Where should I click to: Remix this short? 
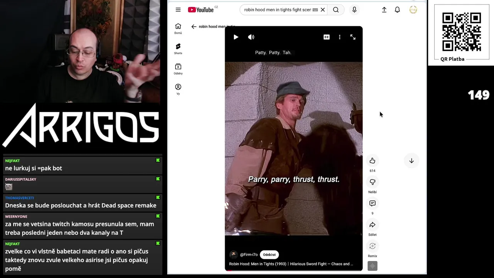(372, 246)
